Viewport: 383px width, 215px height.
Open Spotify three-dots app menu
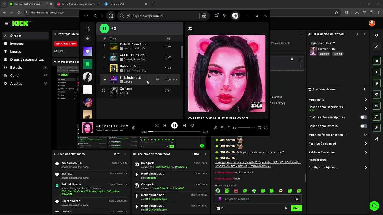point(86,16)
